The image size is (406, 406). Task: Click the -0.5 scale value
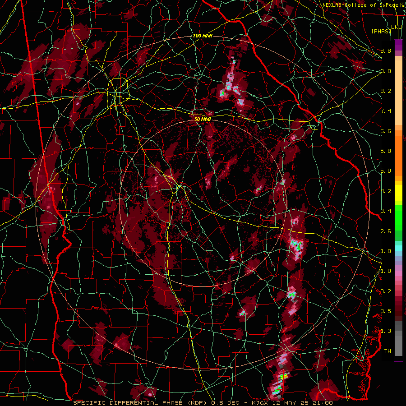click(x=384, y=311)
